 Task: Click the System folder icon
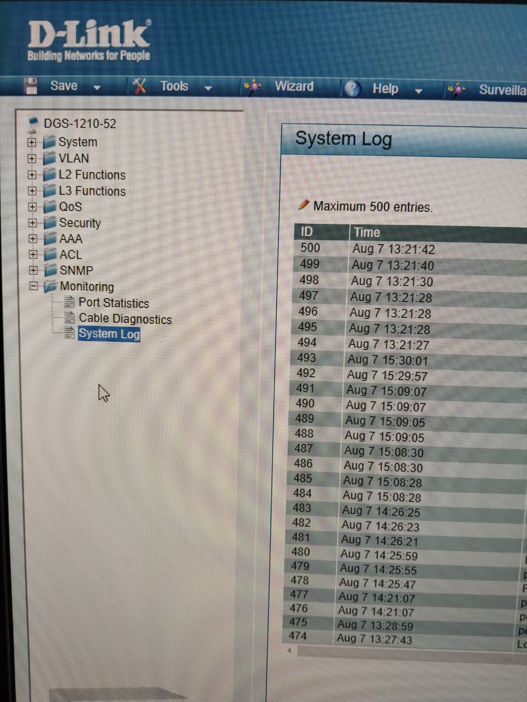click(x=50, y=142)
